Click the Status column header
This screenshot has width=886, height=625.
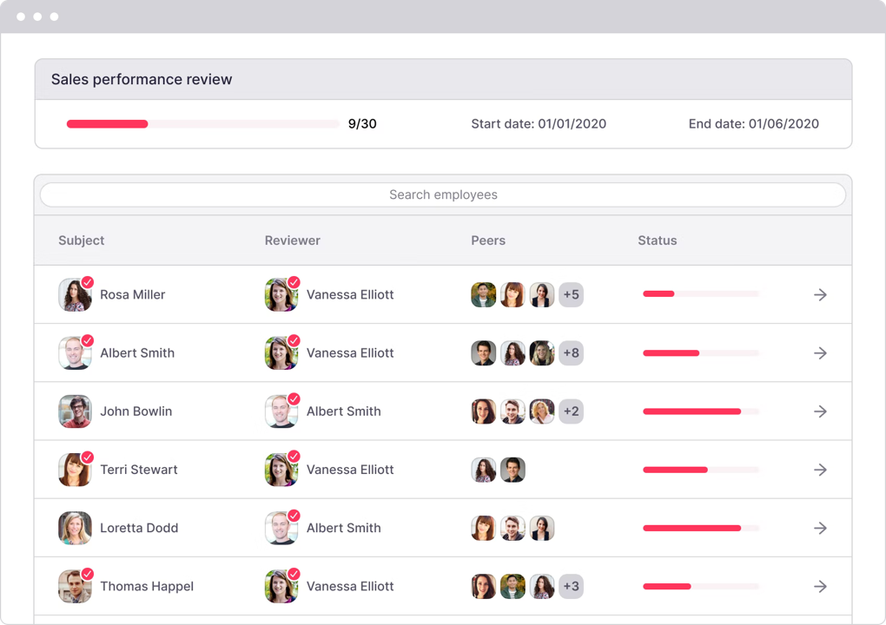click(657, 240)
